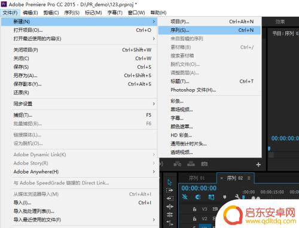
Task: Switch to the 序列 01 timeline tab
Action: pos(197,178)
